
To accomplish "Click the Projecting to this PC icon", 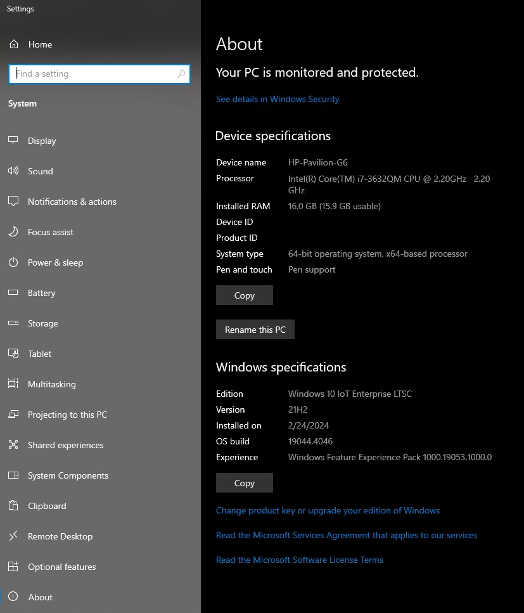I will [x=13, y=414].
